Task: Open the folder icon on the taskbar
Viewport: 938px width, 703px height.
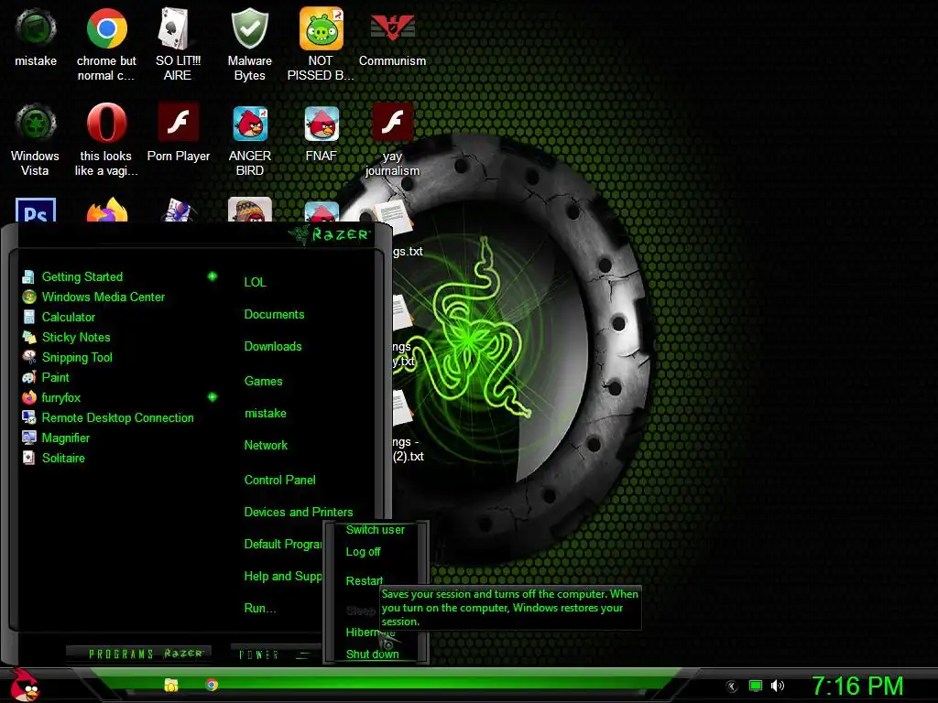Action: click(171, 685)
